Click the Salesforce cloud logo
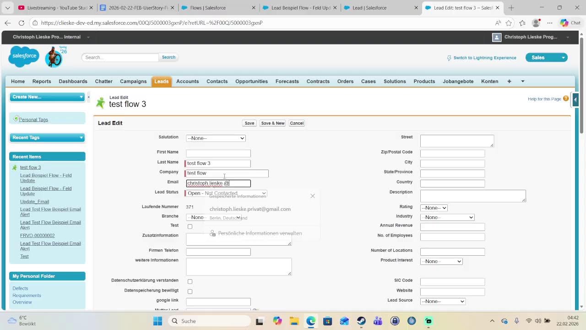This screenshot has height=330, width=586. pyautogui.click(x=24, y=56)
